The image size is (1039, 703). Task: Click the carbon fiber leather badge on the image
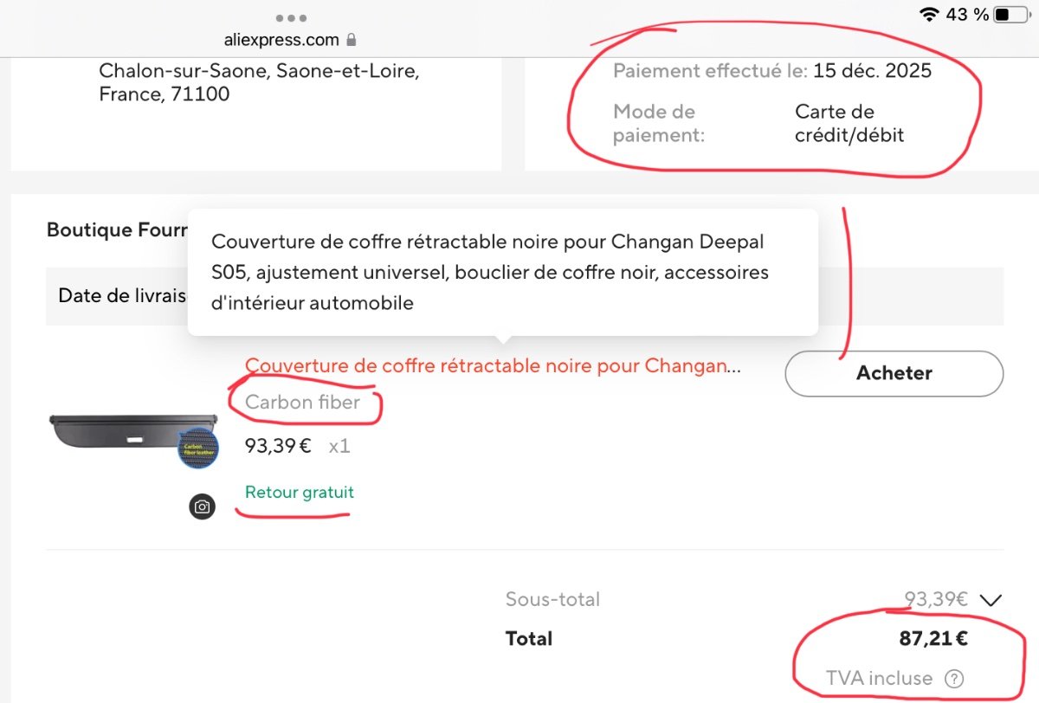197,448
